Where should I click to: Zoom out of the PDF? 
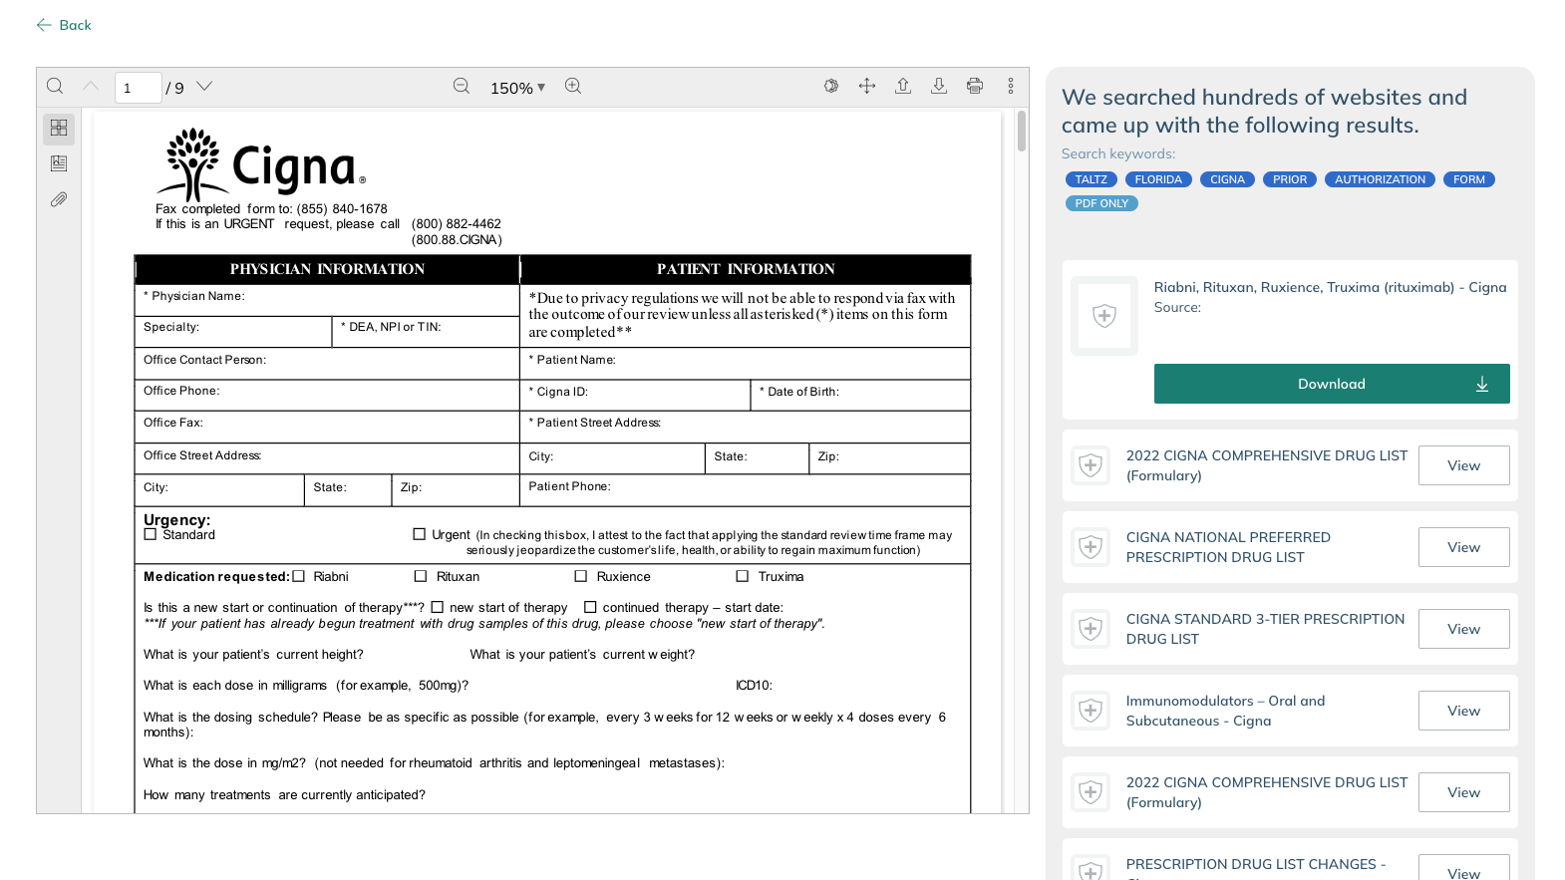pos(462,87)
